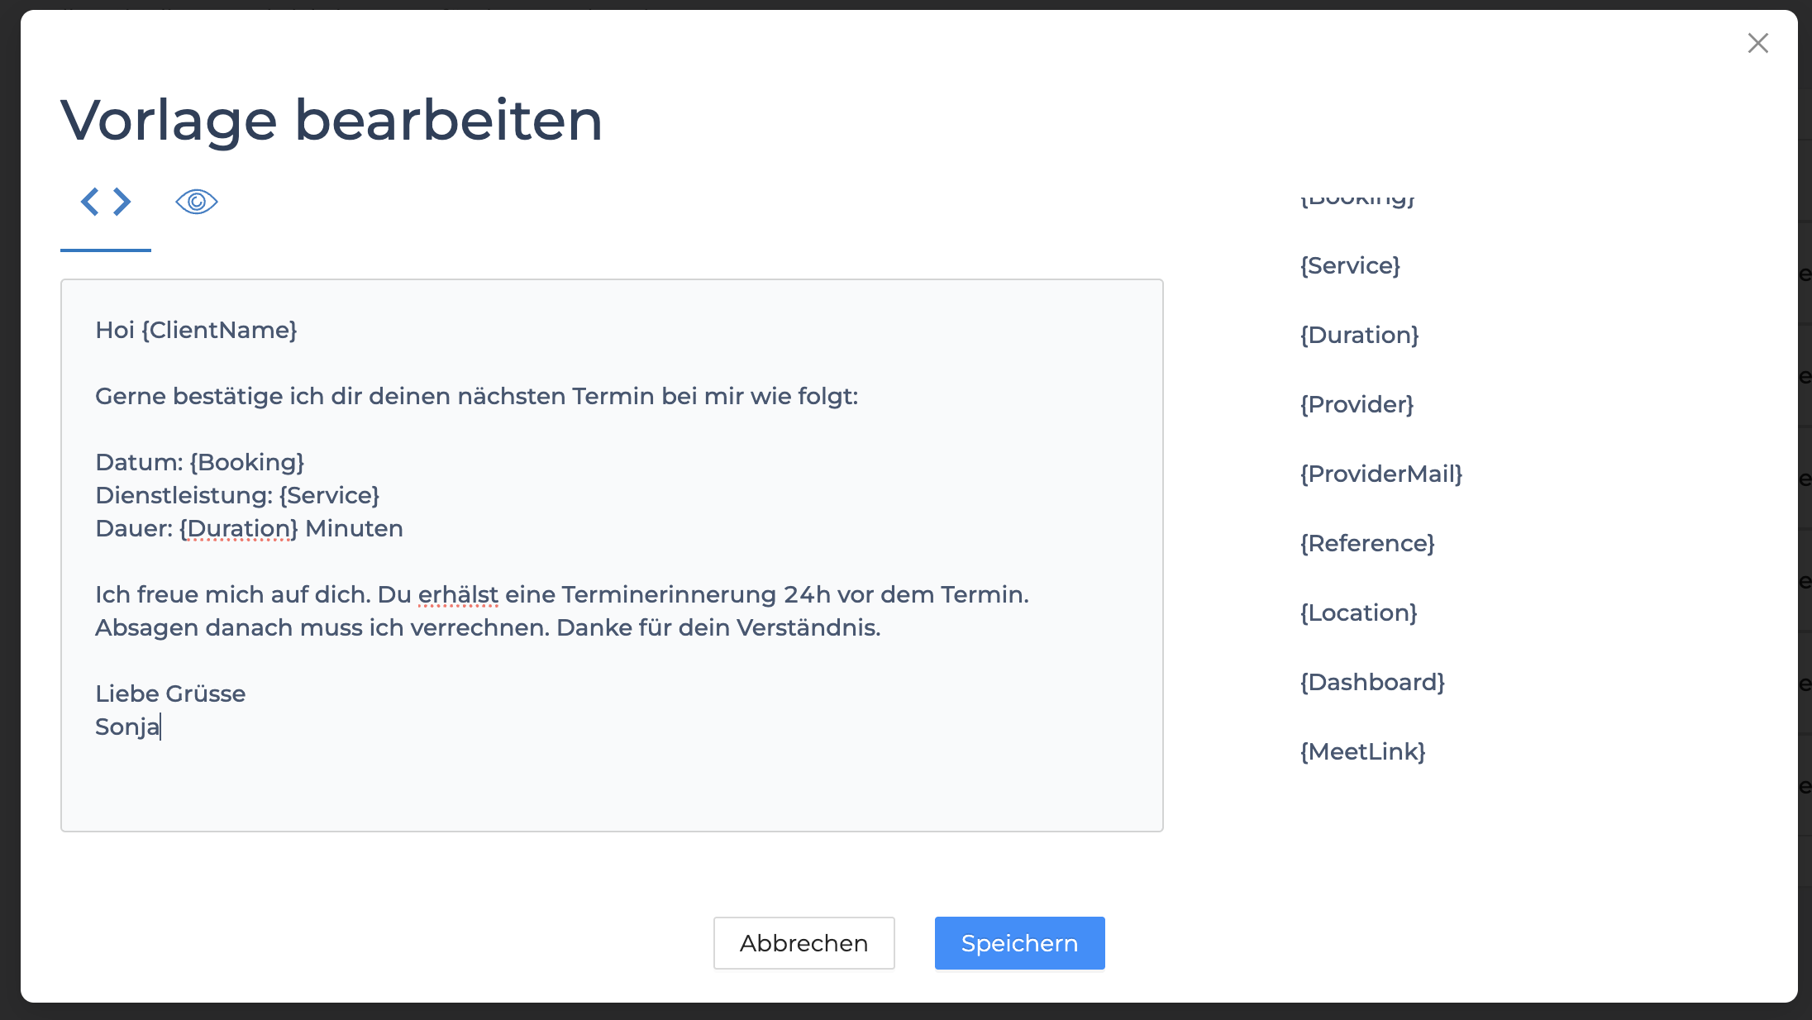Open the preview eye tab
The height and width of the screenshot is (1020, 1812).
(x=197, y=202)
